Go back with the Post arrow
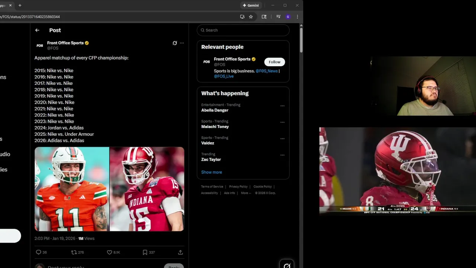476x268 pixels. coord(37,30)
